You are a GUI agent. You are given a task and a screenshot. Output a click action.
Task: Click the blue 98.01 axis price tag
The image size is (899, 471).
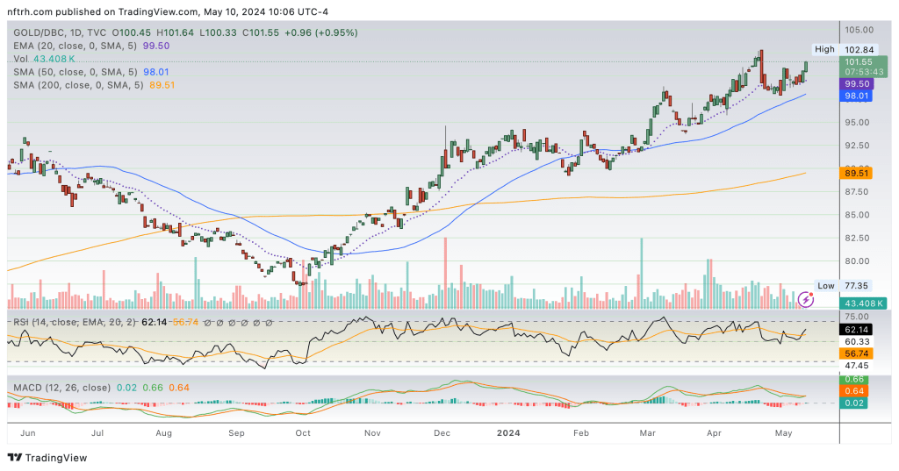(x=857, y=96)
